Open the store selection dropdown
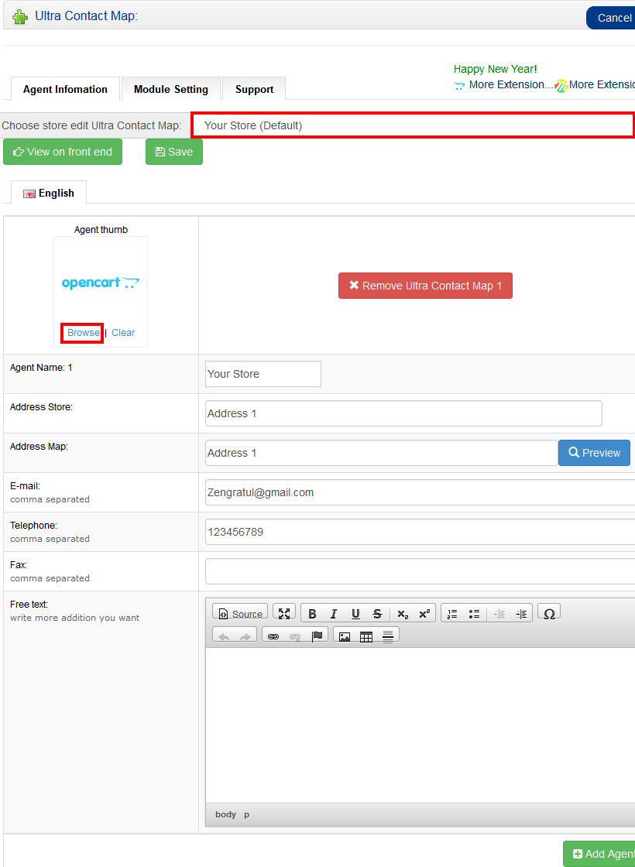 coord(413,125)
